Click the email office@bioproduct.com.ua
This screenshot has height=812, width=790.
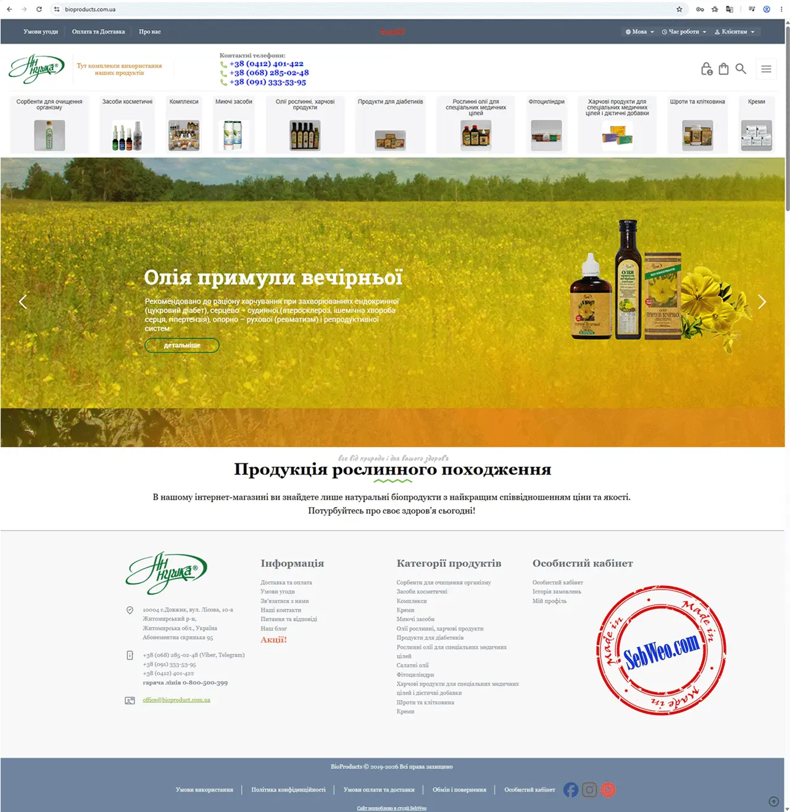(x=177, y=700)
